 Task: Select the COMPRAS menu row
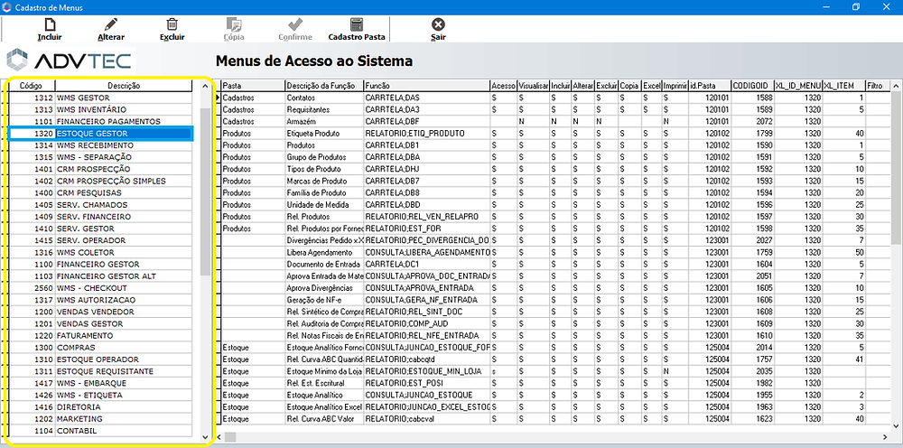100,347
